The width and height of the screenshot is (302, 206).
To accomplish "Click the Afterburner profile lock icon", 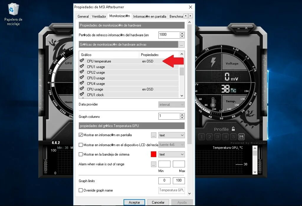I will click(233, 129).
